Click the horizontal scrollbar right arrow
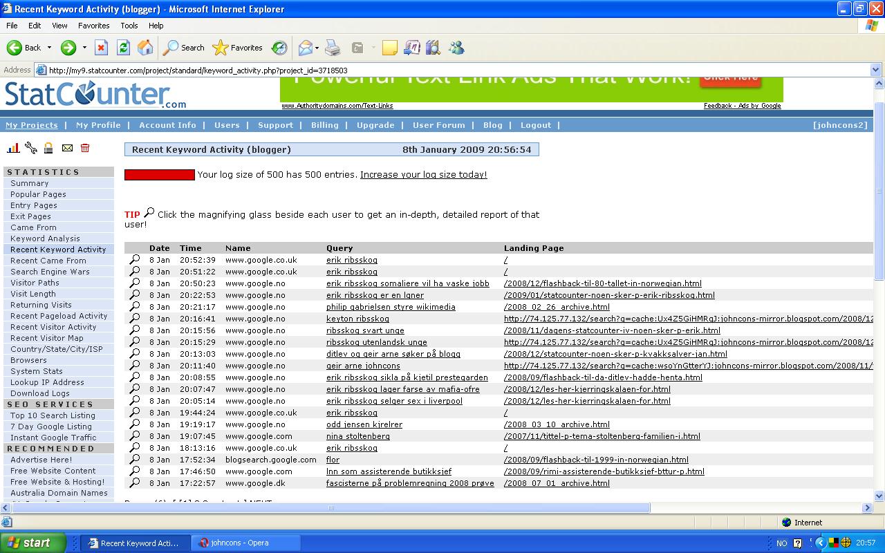Screen dimensions: 885x553 click(868, 508)
